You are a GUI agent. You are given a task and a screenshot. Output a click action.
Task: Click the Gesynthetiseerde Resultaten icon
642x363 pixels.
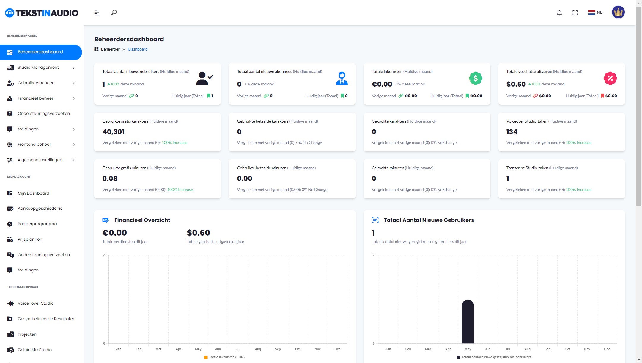(x=10, y=319)
